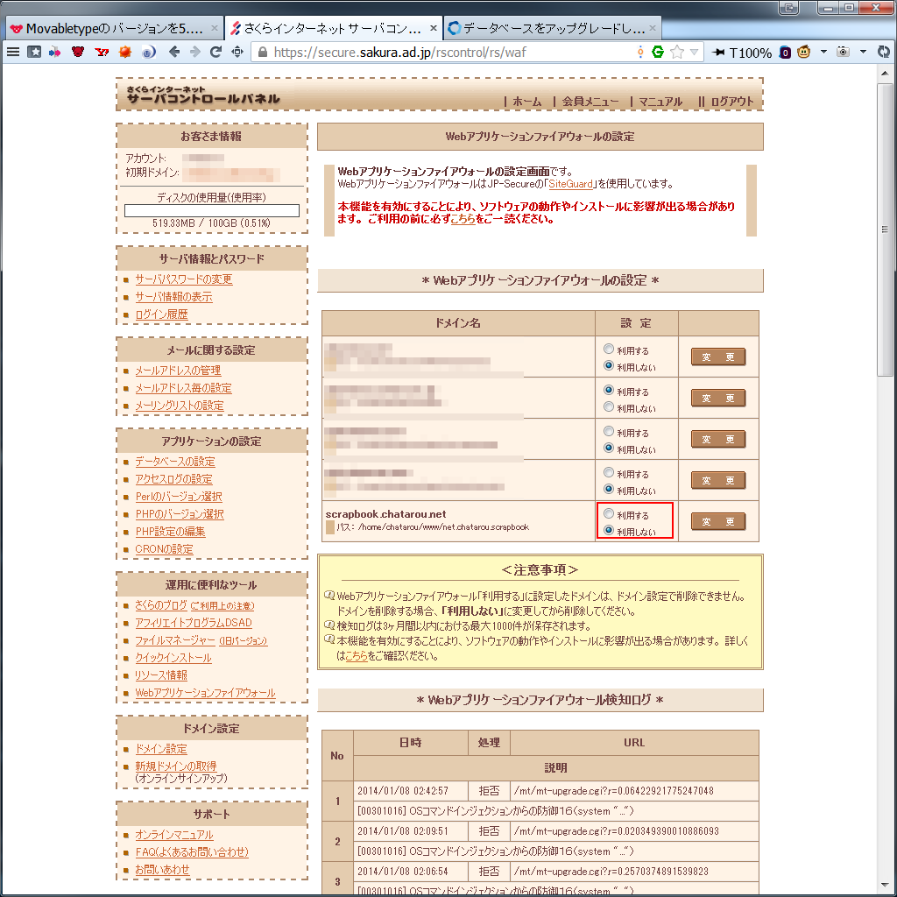Click log URL /mt/mt-upgrade.cgi?r=0.06422921775247048

614,791
